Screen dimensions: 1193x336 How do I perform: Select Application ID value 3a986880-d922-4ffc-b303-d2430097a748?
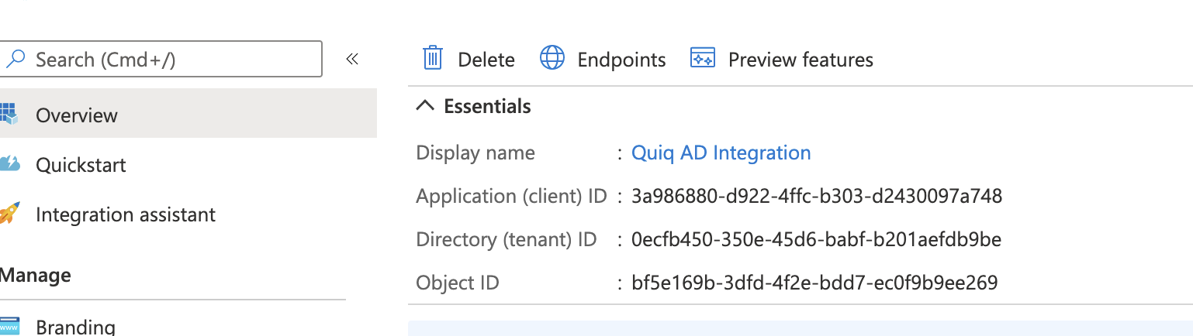point(817,196)
